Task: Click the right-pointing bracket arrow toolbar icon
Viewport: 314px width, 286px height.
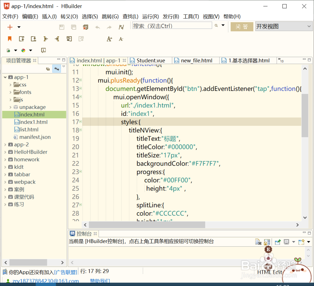Action: [x=57, y=39]
